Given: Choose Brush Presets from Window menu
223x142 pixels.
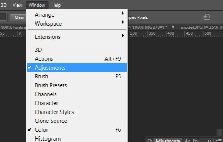Looking at the screenshot, I should coord(77,85).
